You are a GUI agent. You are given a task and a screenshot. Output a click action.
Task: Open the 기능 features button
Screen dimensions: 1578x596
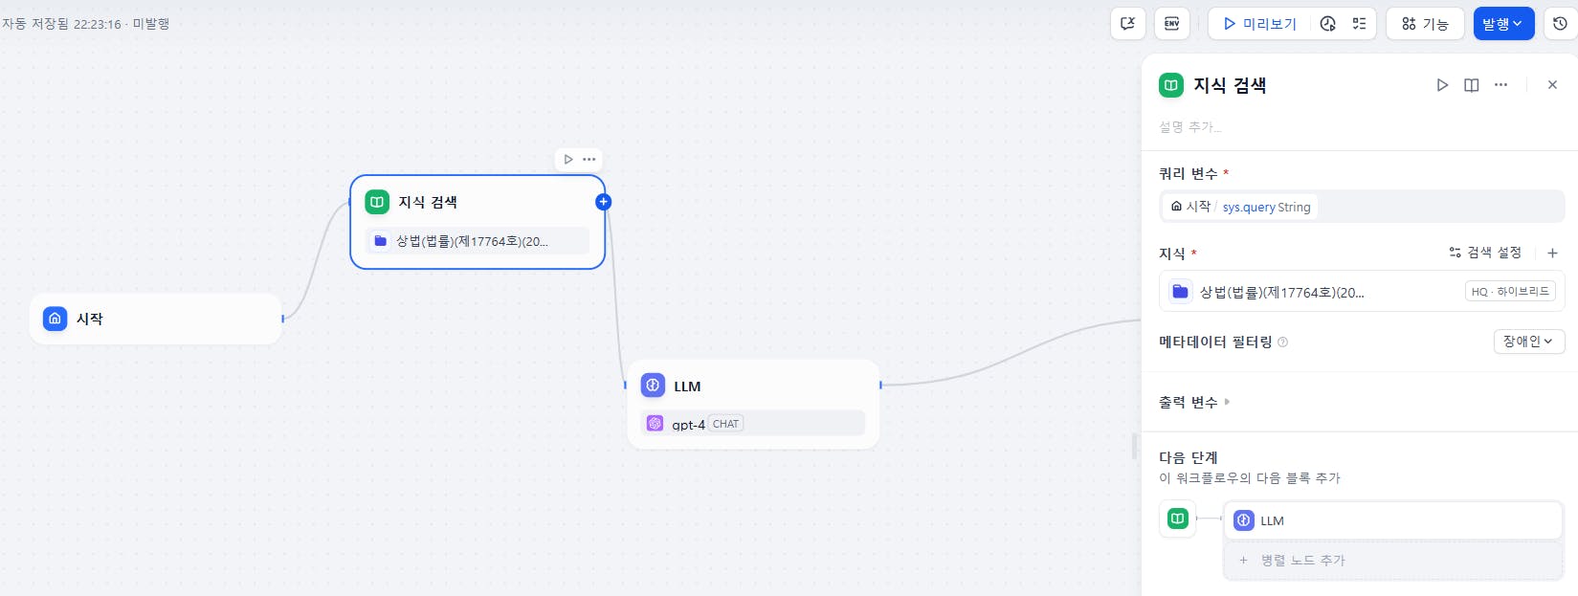(x=1425, y=24)
